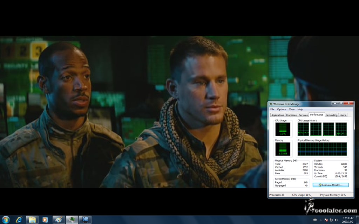
Task: Open the Action Center flag icon
Action: [x=326, y=220]
